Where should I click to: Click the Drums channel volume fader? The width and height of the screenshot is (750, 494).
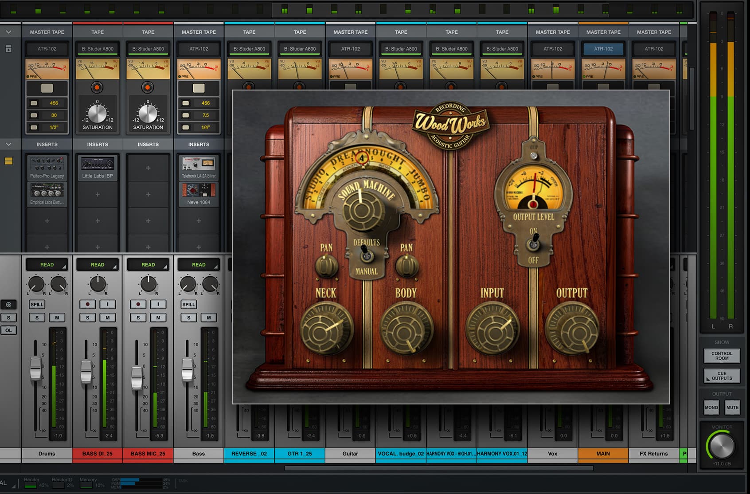tap(35, 369)
